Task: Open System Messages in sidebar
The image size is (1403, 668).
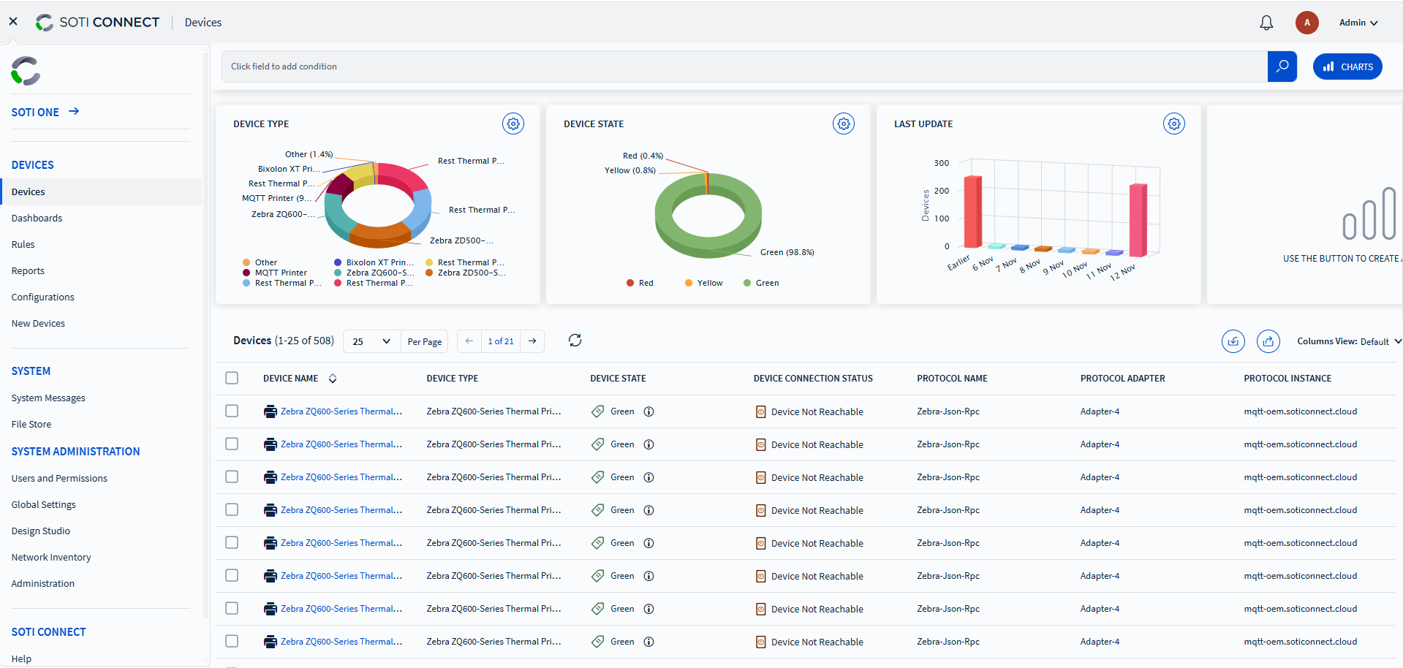Action: click(x=48, y=398)
